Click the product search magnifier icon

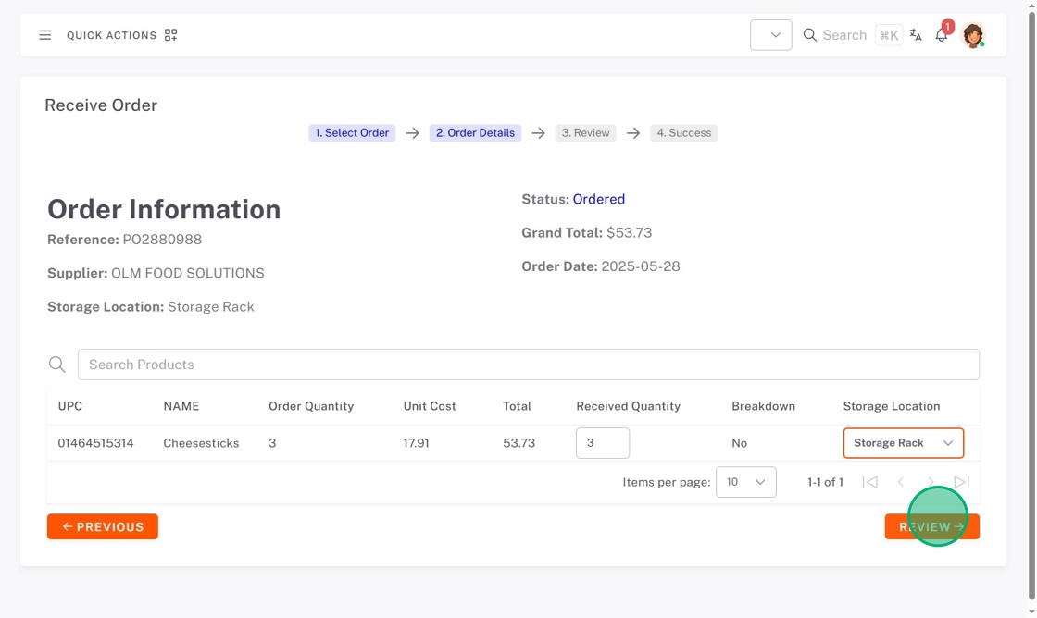point(57,365)
